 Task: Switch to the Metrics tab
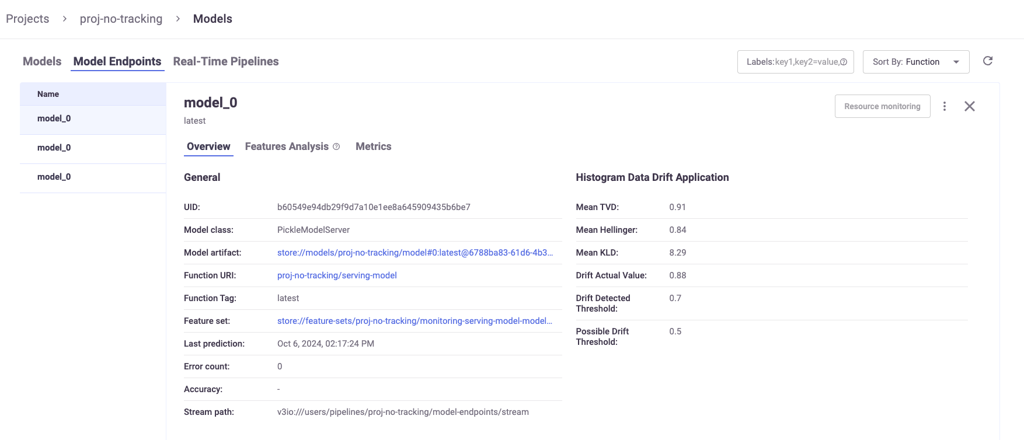pos(374,146)
